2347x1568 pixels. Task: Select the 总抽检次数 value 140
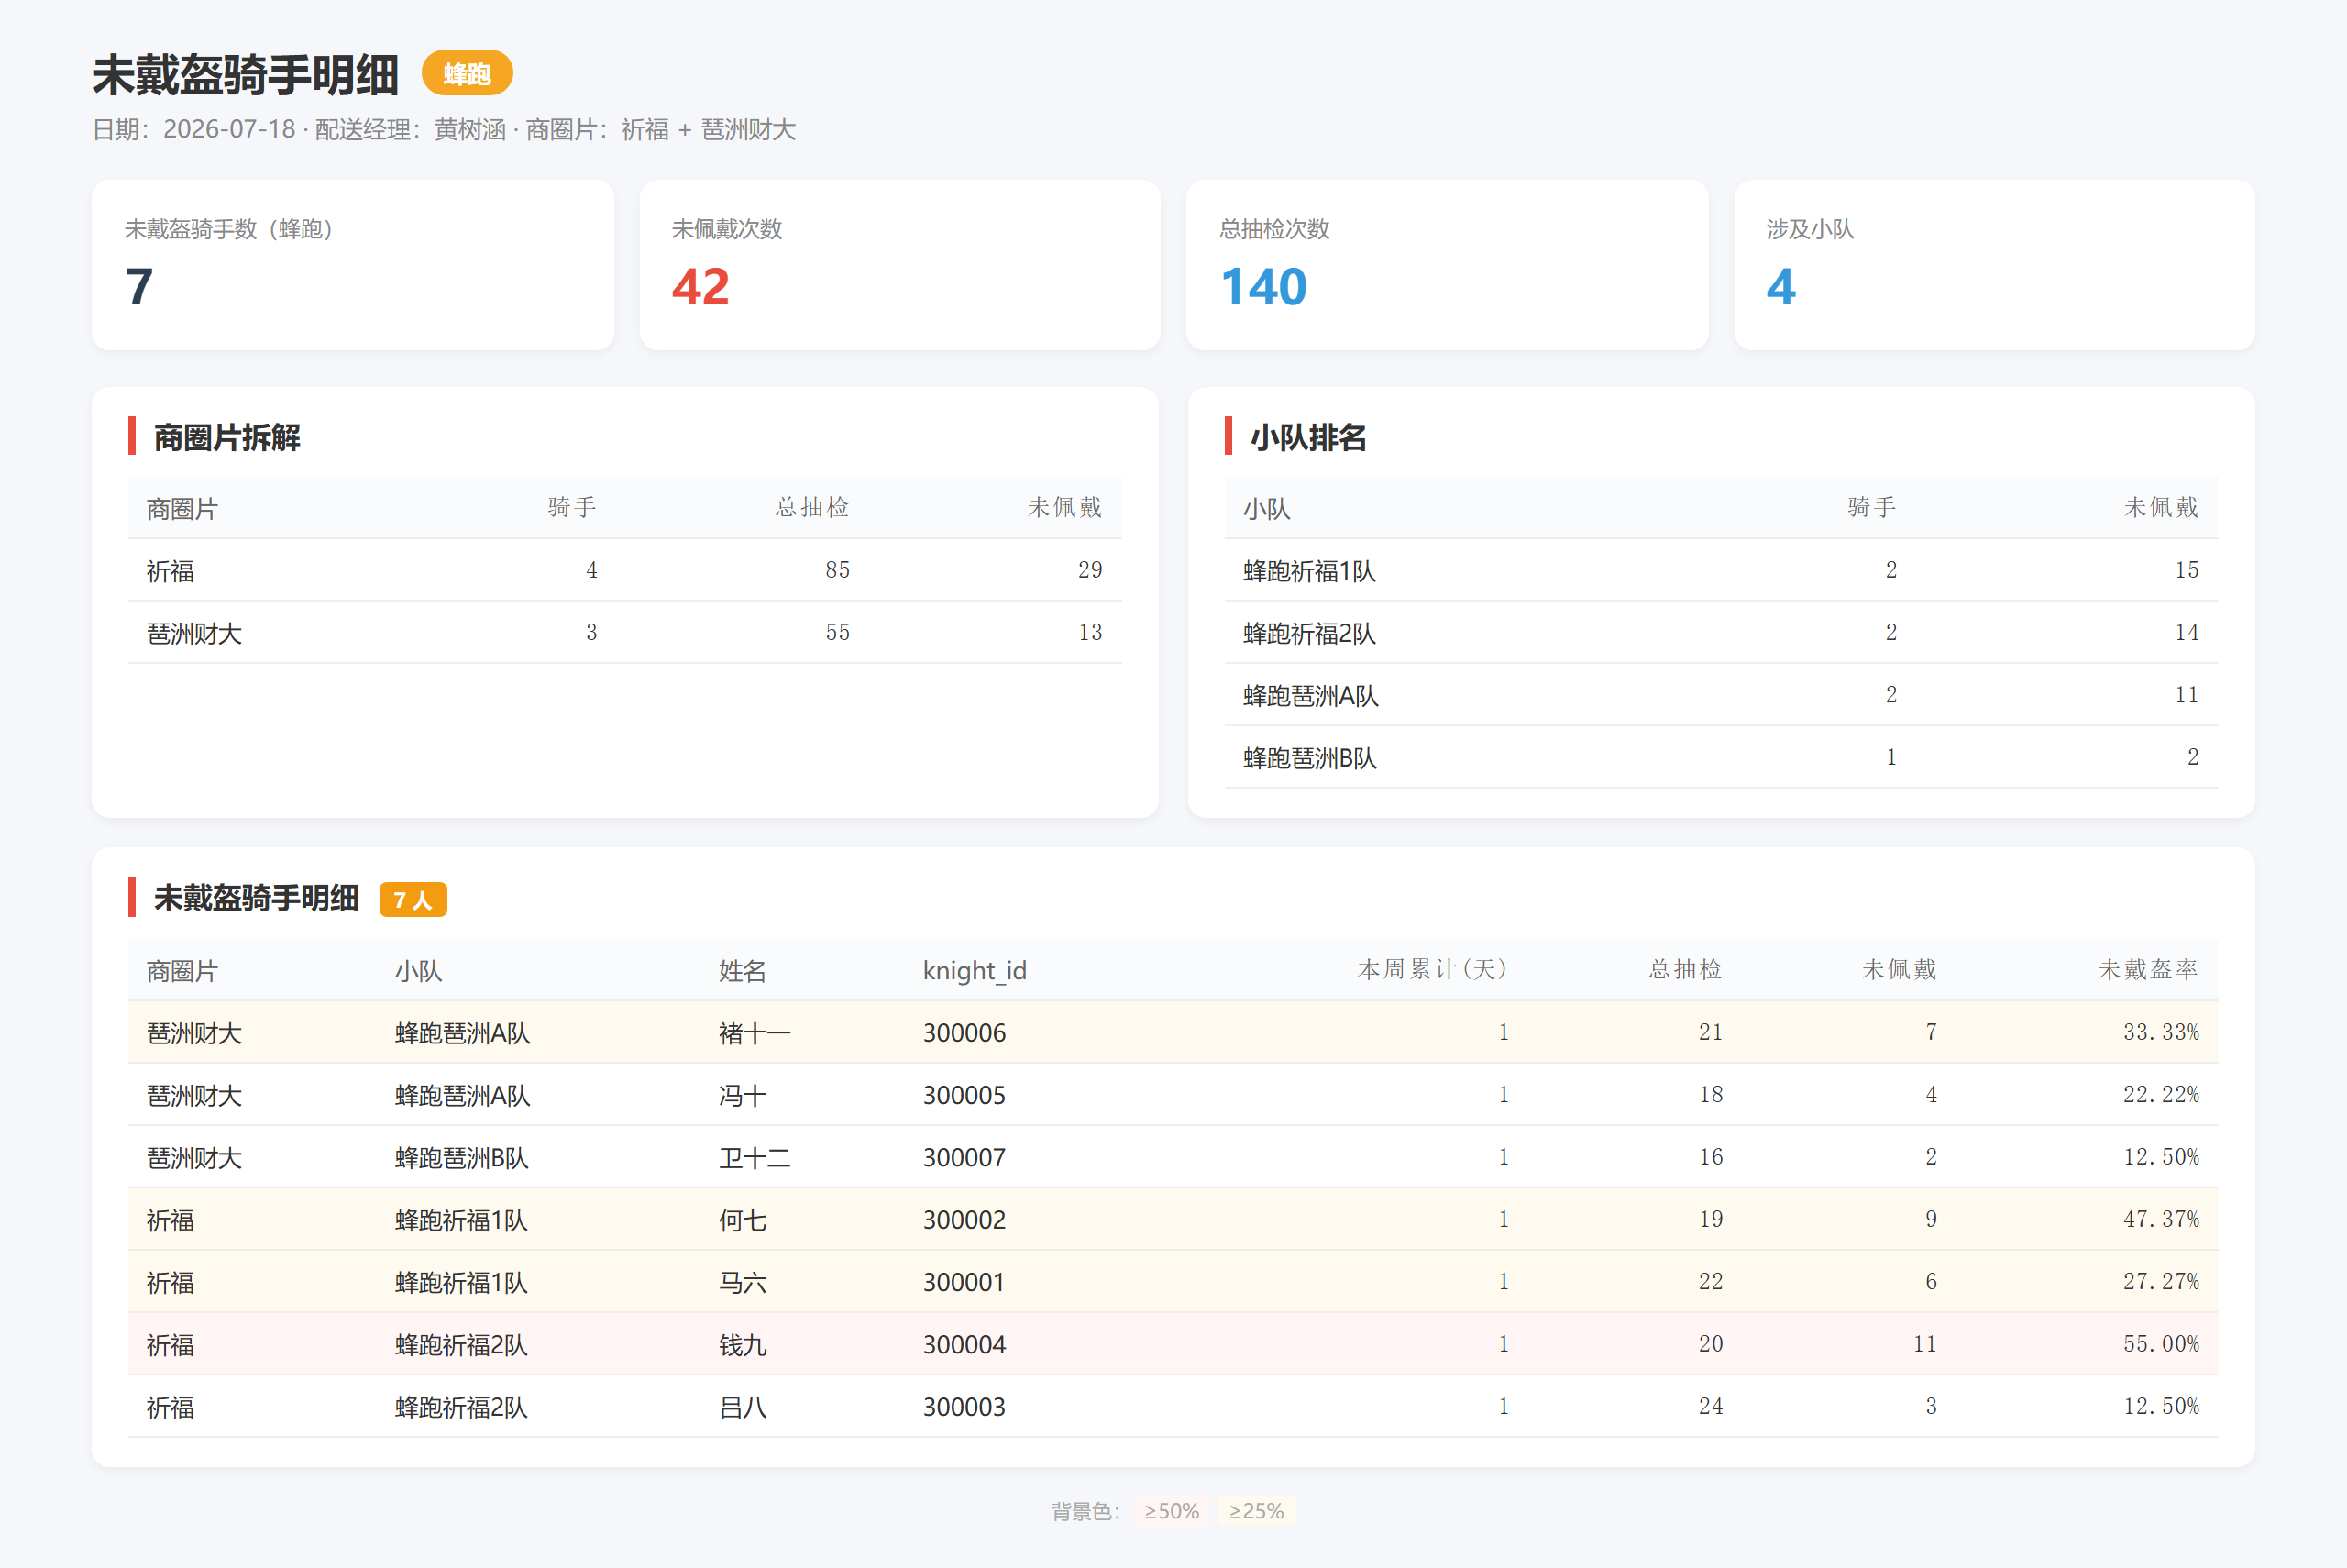(x=1263, y=287)
